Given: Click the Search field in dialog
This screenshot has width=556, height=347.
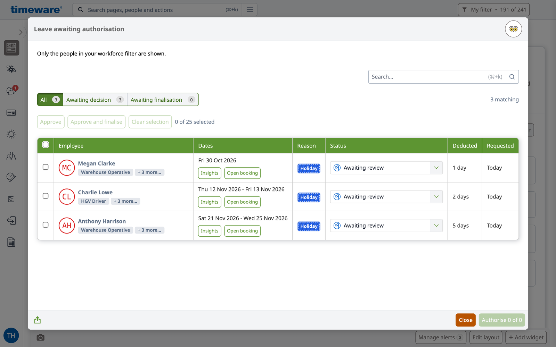Looking at the screenshot, I should (443, 77).
